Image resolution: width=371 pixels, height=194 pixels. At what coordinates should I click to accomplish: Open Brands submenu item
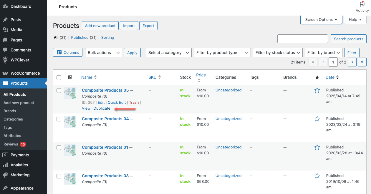point(10,111)
